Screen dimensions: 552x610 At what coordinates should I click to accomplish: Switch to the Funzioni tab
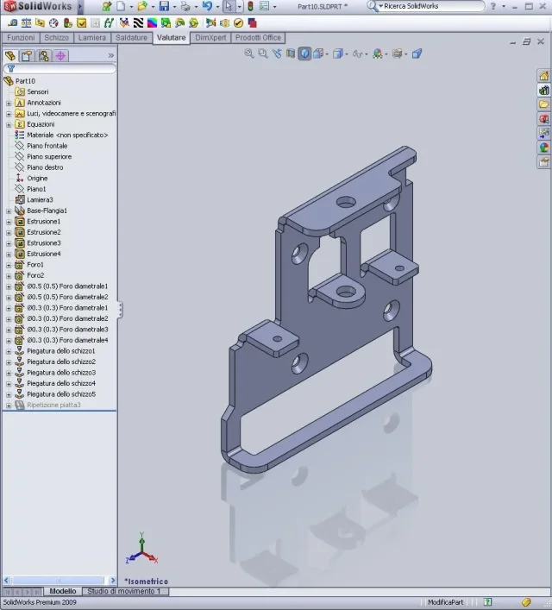tap(21, 38)
